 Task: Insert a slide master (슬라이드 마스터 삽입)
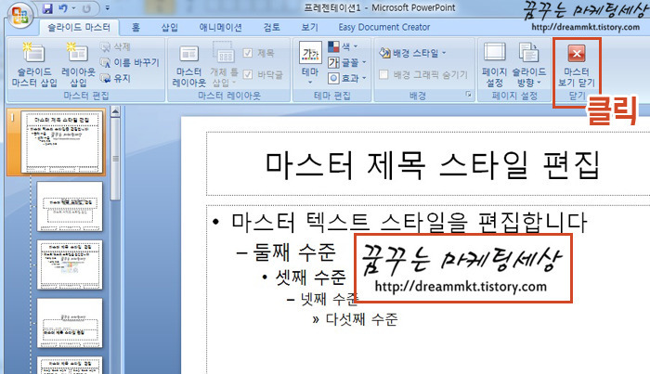(34, 64)
